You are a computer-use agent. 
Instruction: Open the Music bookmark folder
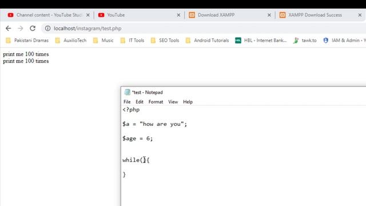[103, 41]
